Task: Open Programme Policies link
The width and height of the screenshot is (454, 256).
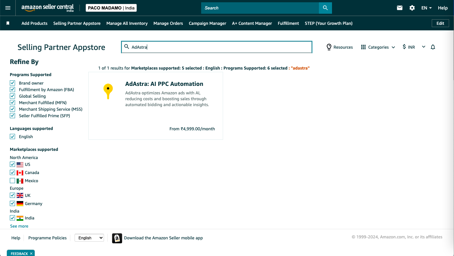Action: (x=47, y=238)
